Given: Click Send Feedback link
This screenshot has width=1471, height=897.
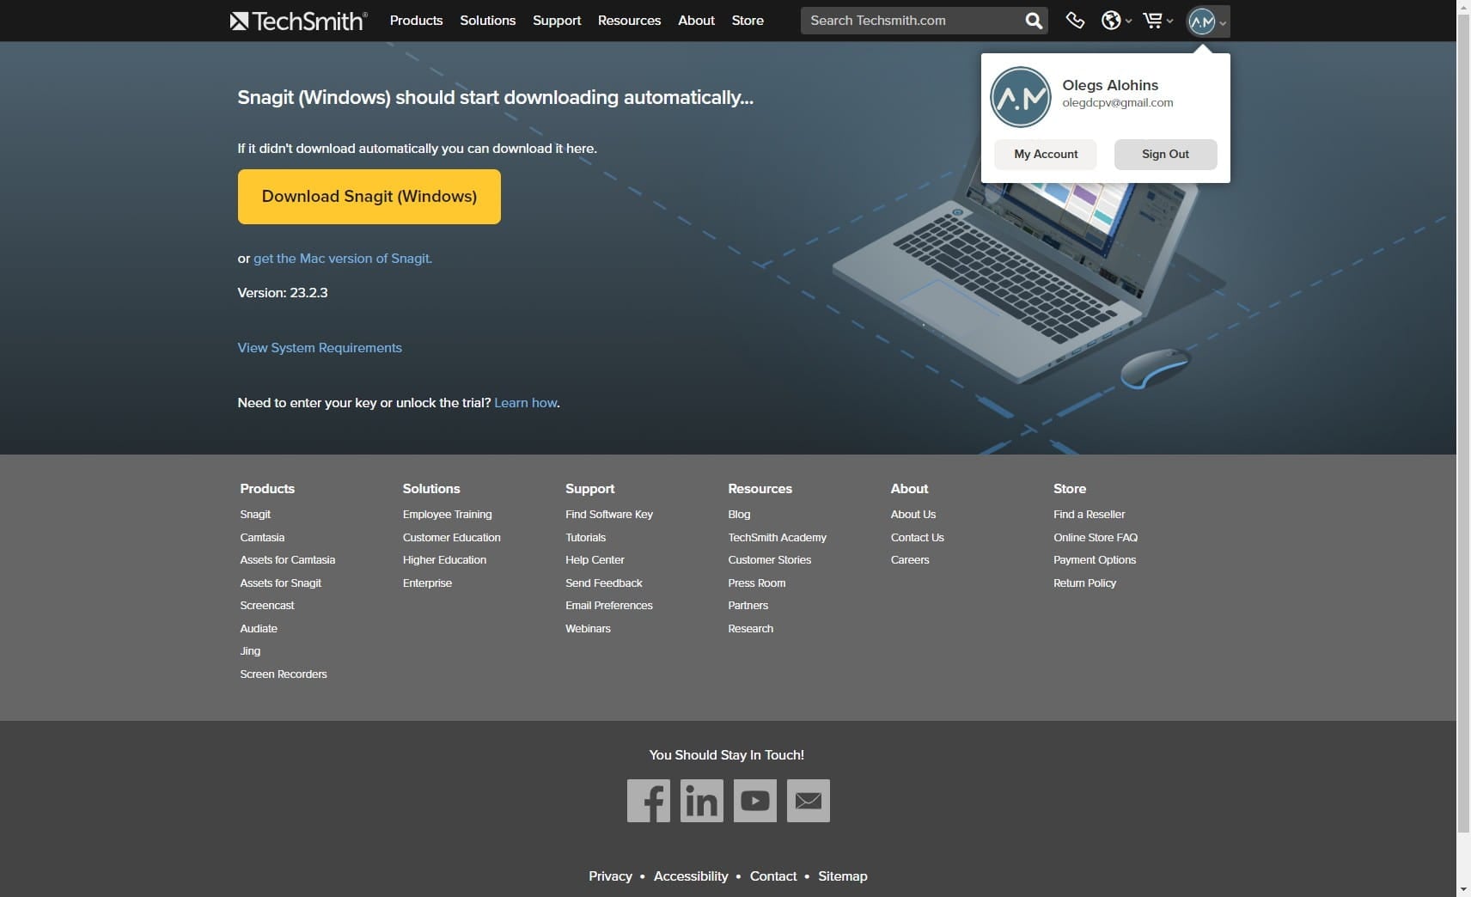Looking at the screenshot, I should pos(604,583).
